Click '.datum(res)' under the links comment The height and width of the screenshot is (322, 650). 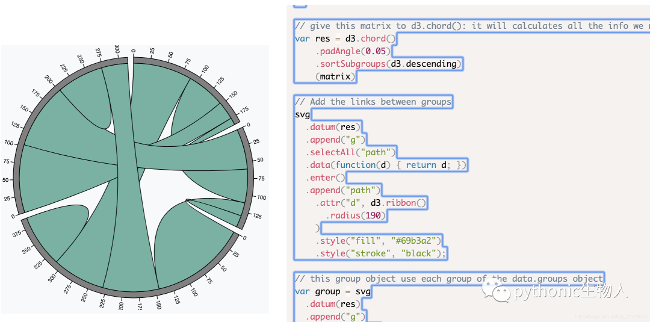333,127
